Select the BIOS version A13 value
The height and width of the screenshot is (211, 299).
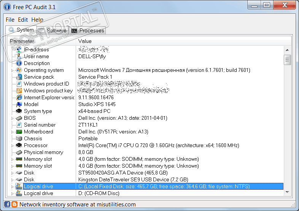point(123,118)
